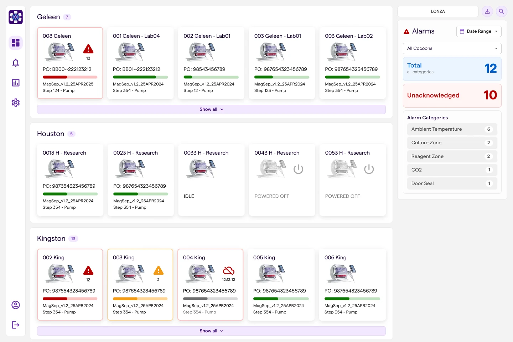Open the 0033 H - Research cocoon image
Screen dimensions: 513x342
(x=201, y=169)
